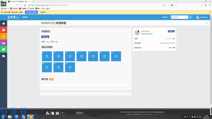Click test case #1 tile
Screen dimensions: 212x119
[47, 56]
